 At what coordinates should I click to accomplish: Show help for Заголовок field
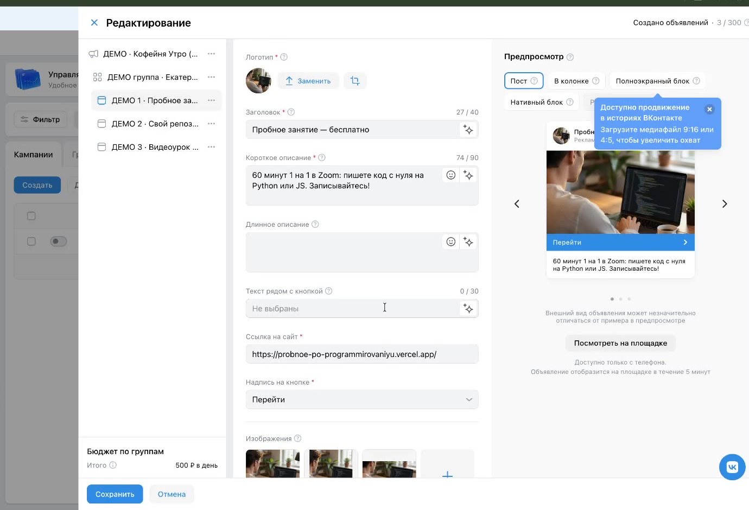pyautogui.click(x=291, y=112)
